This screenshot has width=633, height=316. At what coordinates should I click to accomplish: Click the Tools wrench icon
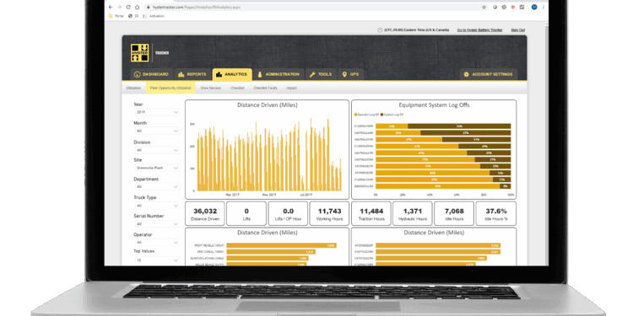[312, 74]
